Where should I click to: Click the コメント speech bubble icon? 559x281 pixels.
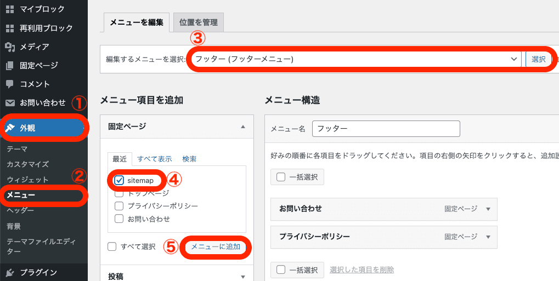pyautogui.click(x=10, y=84)
